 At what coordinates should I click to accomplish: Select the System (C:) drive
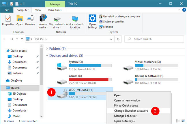pos(85,65)
